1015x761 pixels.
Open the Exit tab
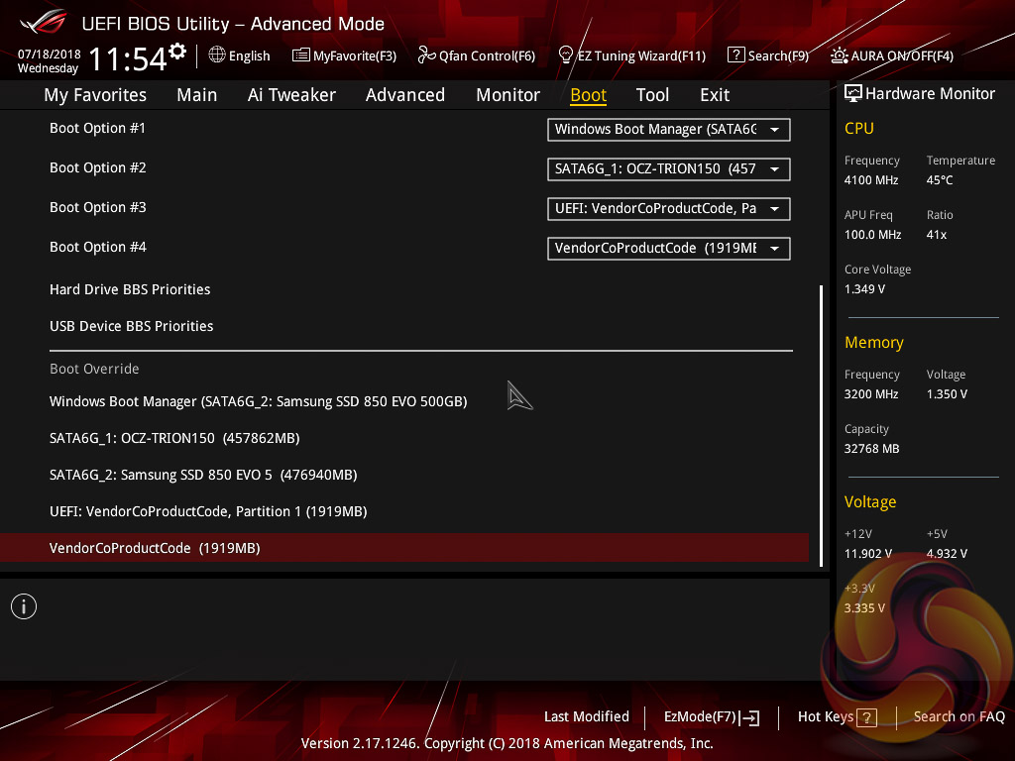click(x=715, y=95)
